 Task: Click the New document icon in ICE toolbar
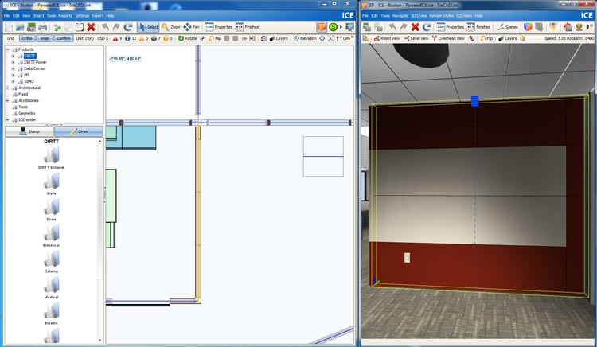tap(9, 27)
